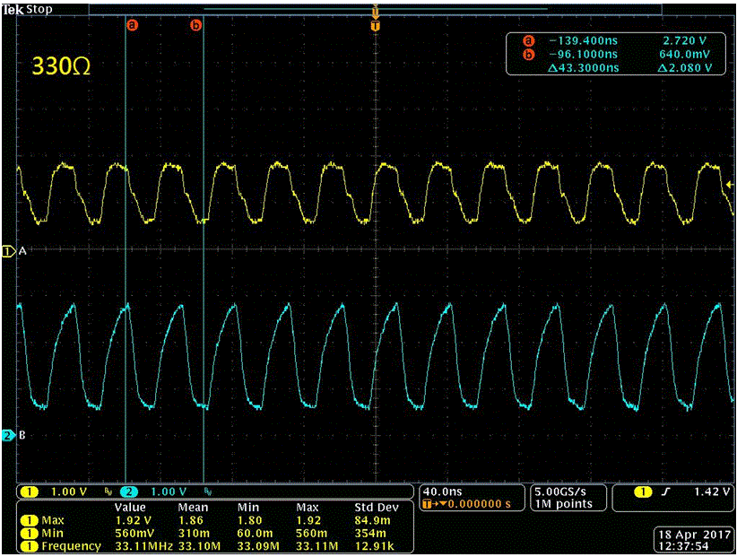Click the Tek Stop acquisition status
The height and width of the screenshot is (557, 737).
(27, 9)
